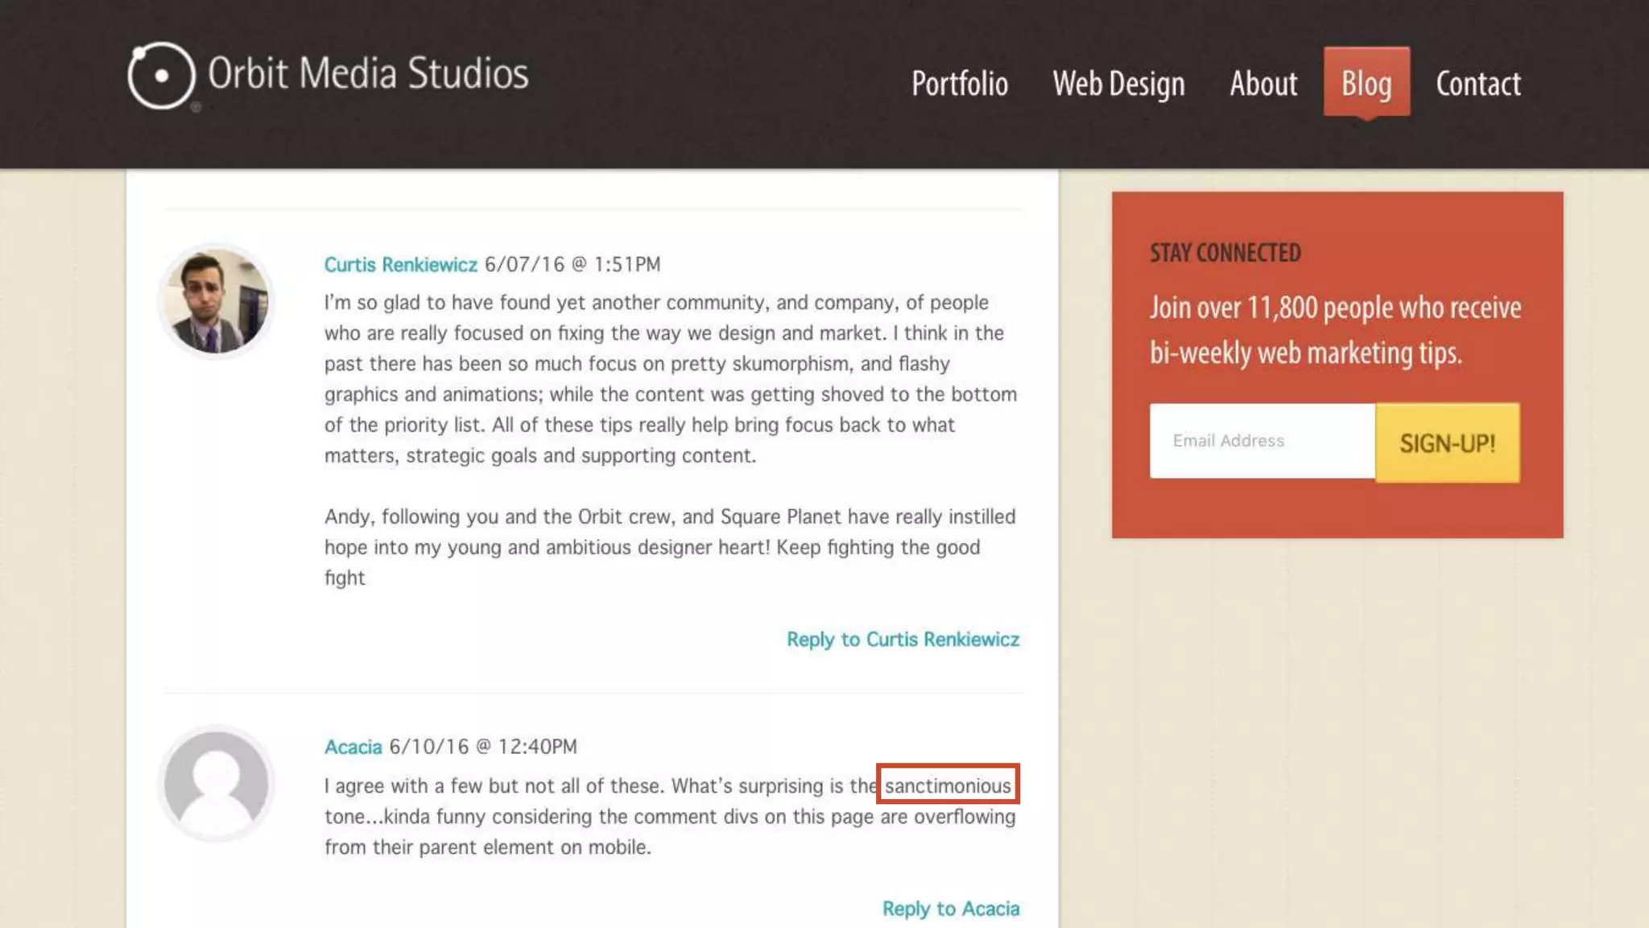Open the Orbit Media Studios home text
1649x928 pixels.
[x=368, y=73]
